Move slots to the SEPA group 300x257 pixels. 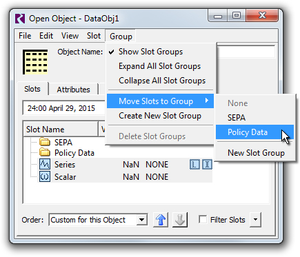[x=255, y=118]
